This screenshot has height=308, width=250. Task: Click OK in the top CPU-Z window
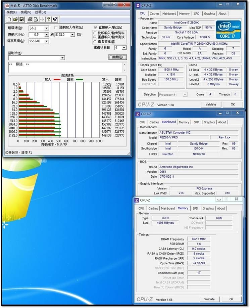pos(233,104)
